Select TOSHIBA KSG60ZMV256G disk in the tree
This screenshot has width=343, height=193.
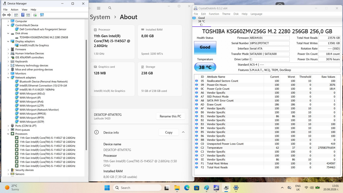44,37
